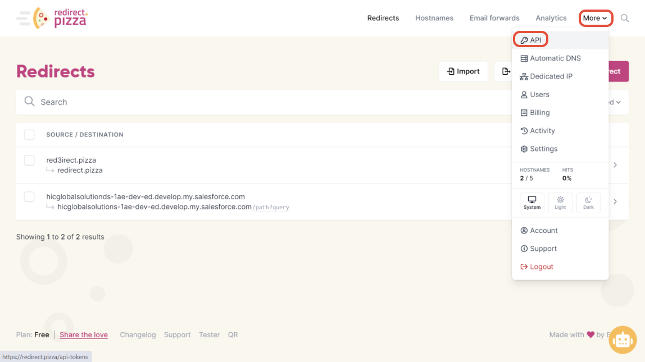Select the salesforce redirect row checkbox
This screenshot has height=362, width=645.
[x=29, y=197]
